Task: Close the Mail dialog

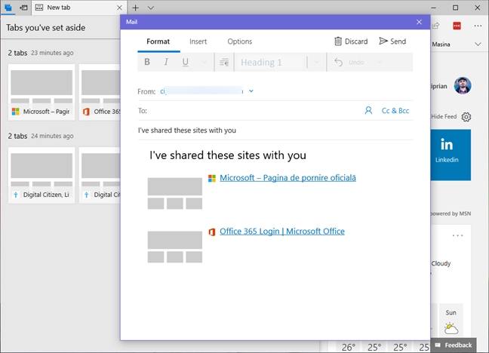Action: (x=419, y=22)
